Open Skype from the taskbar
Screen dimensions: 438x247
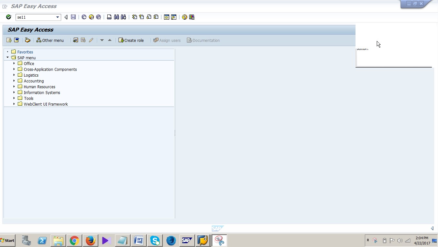[155, 240]
